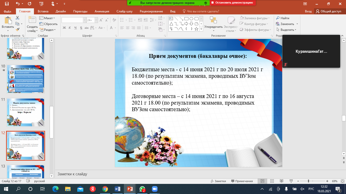The height and width of the screenshot is (194, 346).
Task: Click the zoom slider handle in the status bar
Action: (x=308, y=181)
